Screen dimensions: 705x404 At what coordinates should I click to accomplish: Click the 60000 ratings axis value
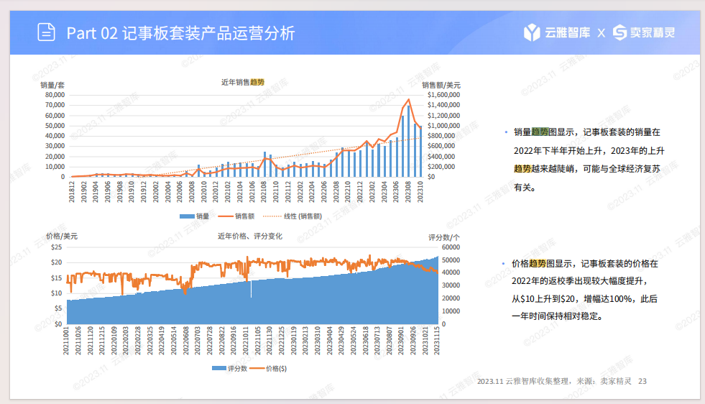[451, 247]
